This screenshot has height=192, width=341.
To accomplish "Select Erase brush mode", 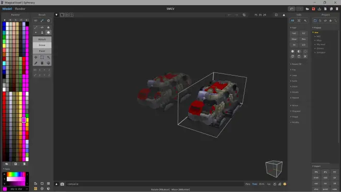I will tap(42, 45).
